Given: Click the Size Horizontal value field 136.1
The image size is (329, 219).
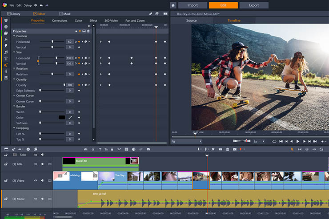Looking at the screenshot, I should tap(70, 58).
